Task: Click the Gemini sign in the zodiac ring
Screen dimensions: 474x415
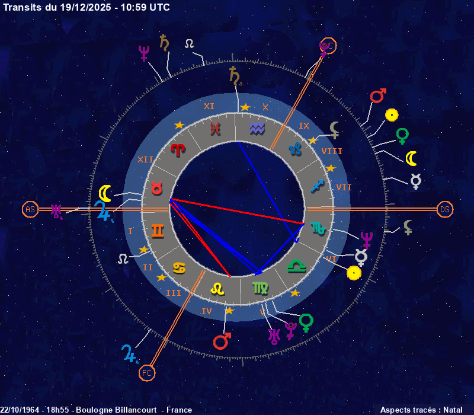Action: coord(158,231)
